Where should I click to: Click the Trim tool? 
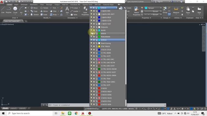pyautogui.click(x=53, y=8)
